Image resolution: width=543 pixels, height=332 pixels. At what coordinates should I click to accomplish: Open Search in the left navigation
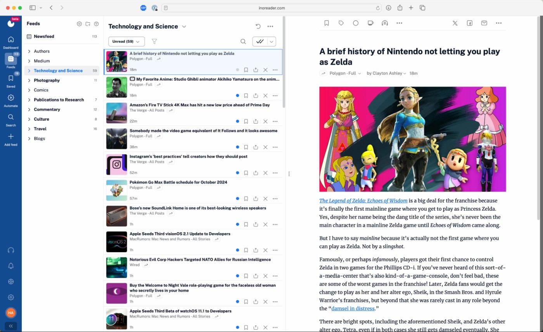pos(11,120)
